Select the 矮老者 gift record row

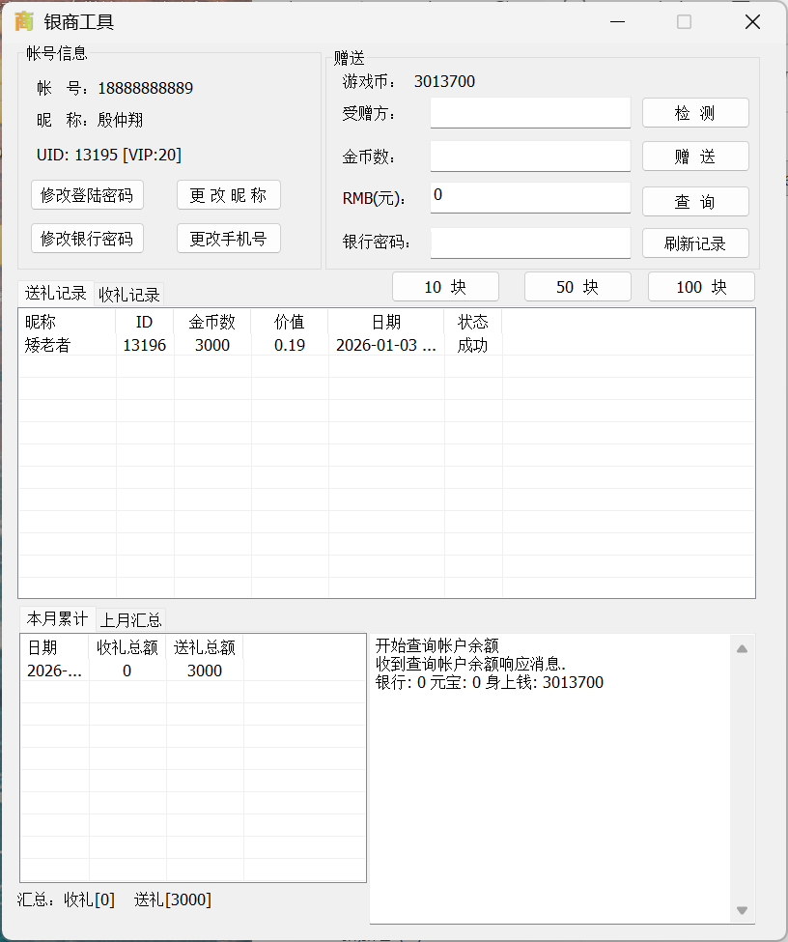click(193, 345)
